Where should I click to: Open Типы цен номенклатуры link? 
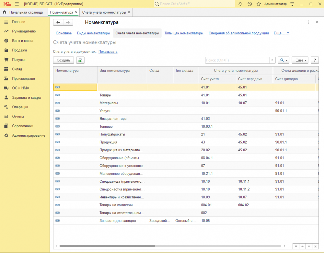[x=184, y=33]
